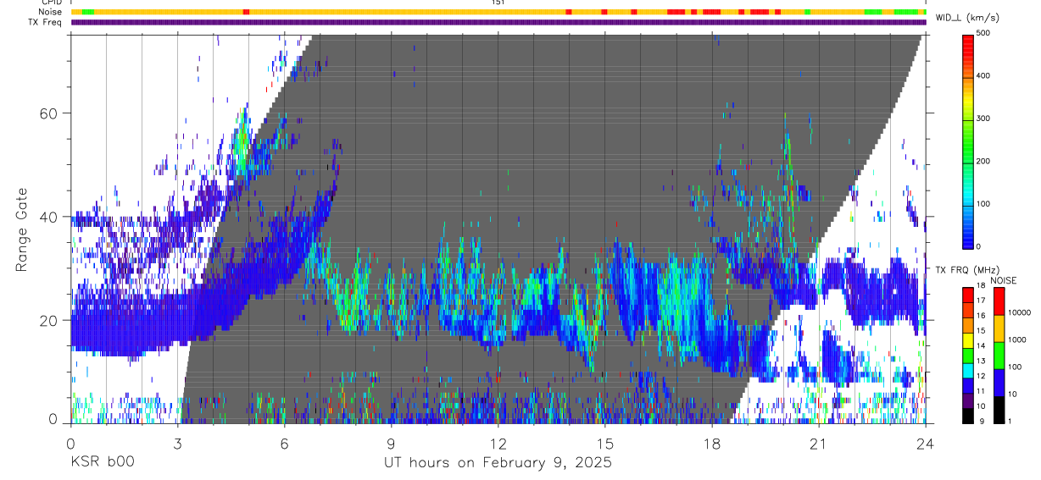This screenshot has width=1041, height=480.
Task: Click the 18 tick on UT hours axis
Action: (x=712, y=443)
